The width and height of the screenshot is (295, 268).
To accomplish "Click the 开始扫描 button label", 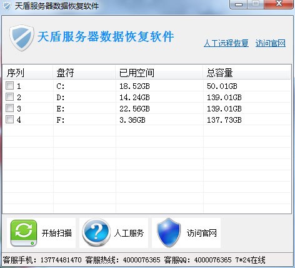I will [57, 233].
